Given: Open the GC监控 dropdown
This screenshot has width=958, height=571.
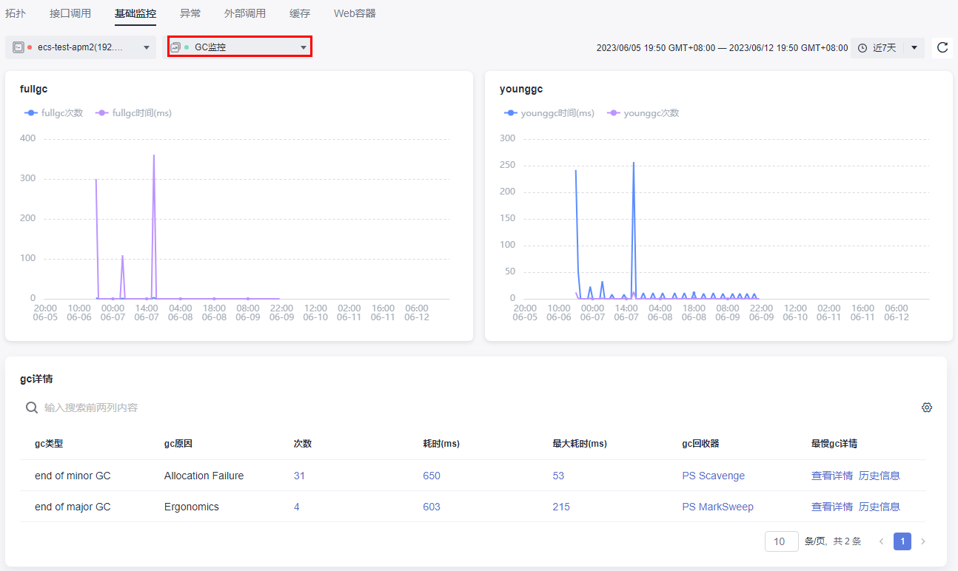Looking at the screenshot, I should [x=303, y=47].
